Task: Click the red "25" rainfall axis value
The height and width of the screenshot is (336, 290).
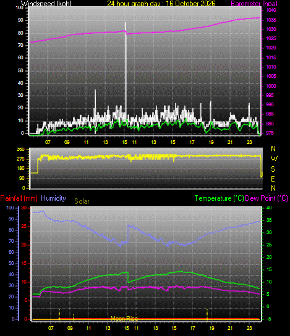Action: coord(24,227)
